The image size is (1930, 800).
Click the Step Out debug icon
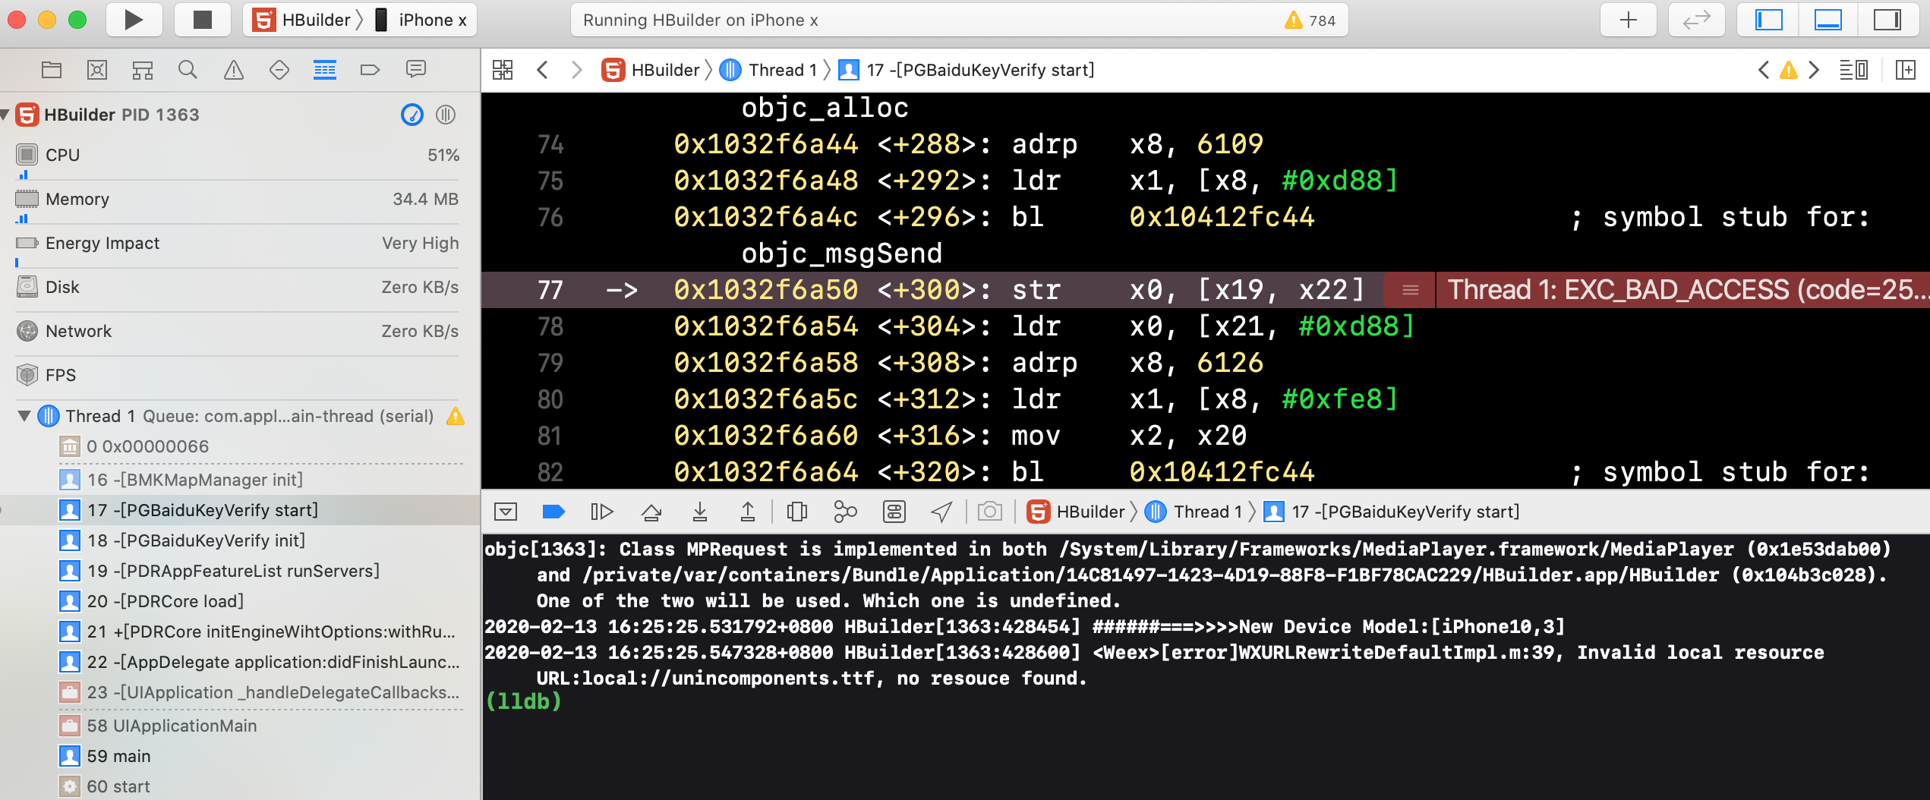[x=748, y=512]
